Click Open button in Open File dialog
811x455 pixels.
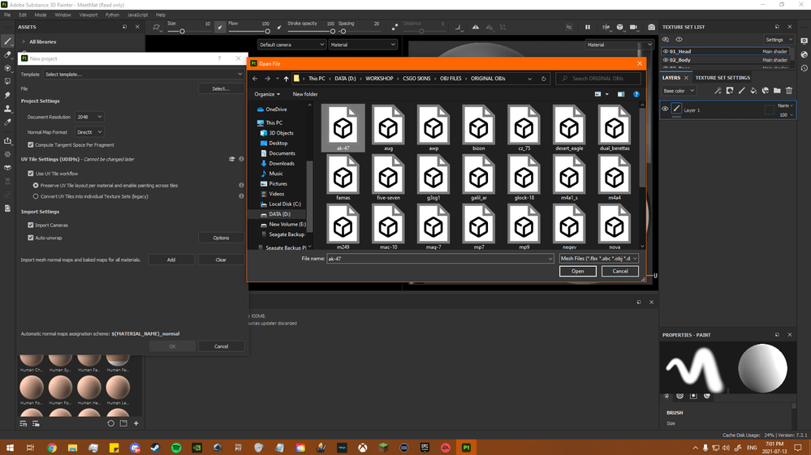click(578, 271)
